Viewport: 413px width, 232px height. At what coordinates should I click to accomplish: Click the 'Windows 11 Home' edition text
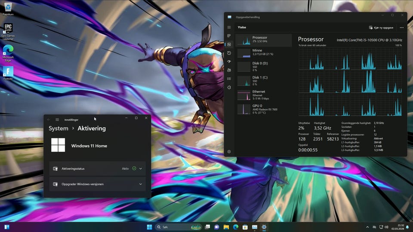pos(89,146)
